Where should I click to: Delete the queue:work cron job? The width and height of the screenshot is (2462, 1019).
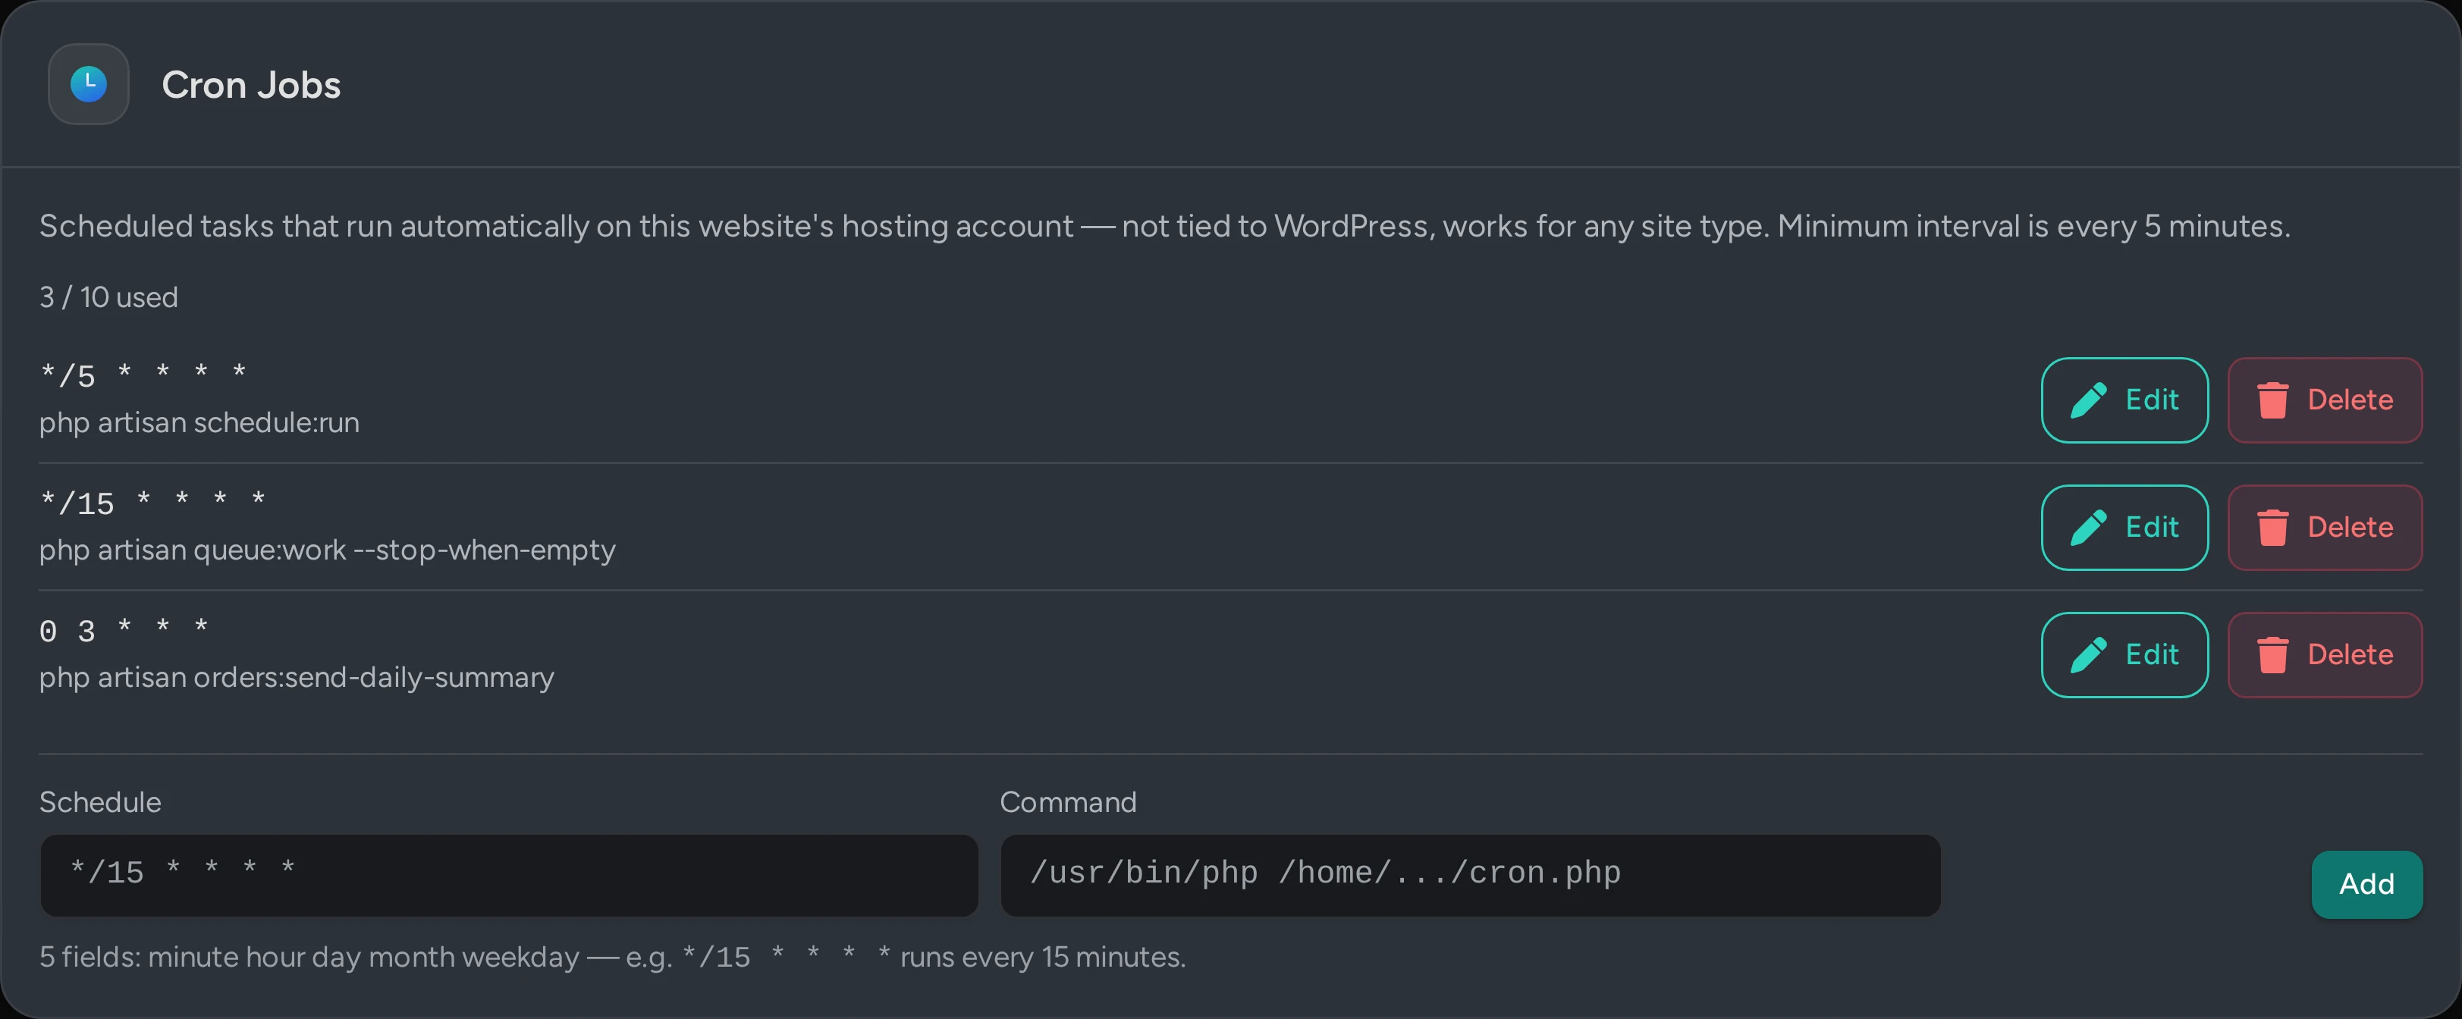coord(2325,527)
